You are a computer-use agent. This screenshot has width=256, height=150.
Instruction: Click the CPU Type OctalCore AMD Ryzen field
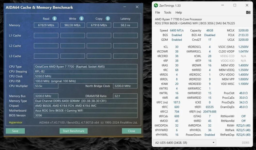[x=86, y=67]
